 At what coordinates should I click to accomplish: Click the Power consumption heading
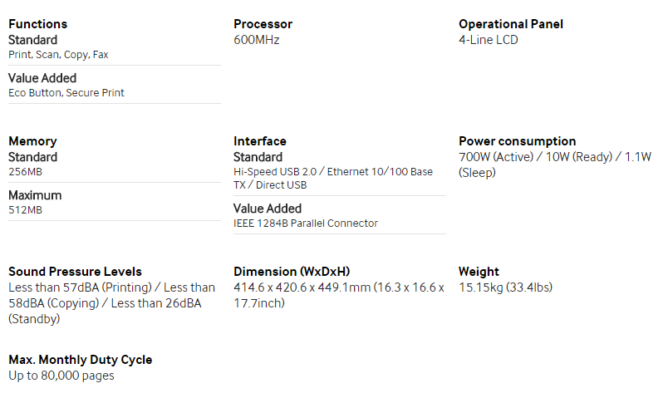(x=517, y=141)
